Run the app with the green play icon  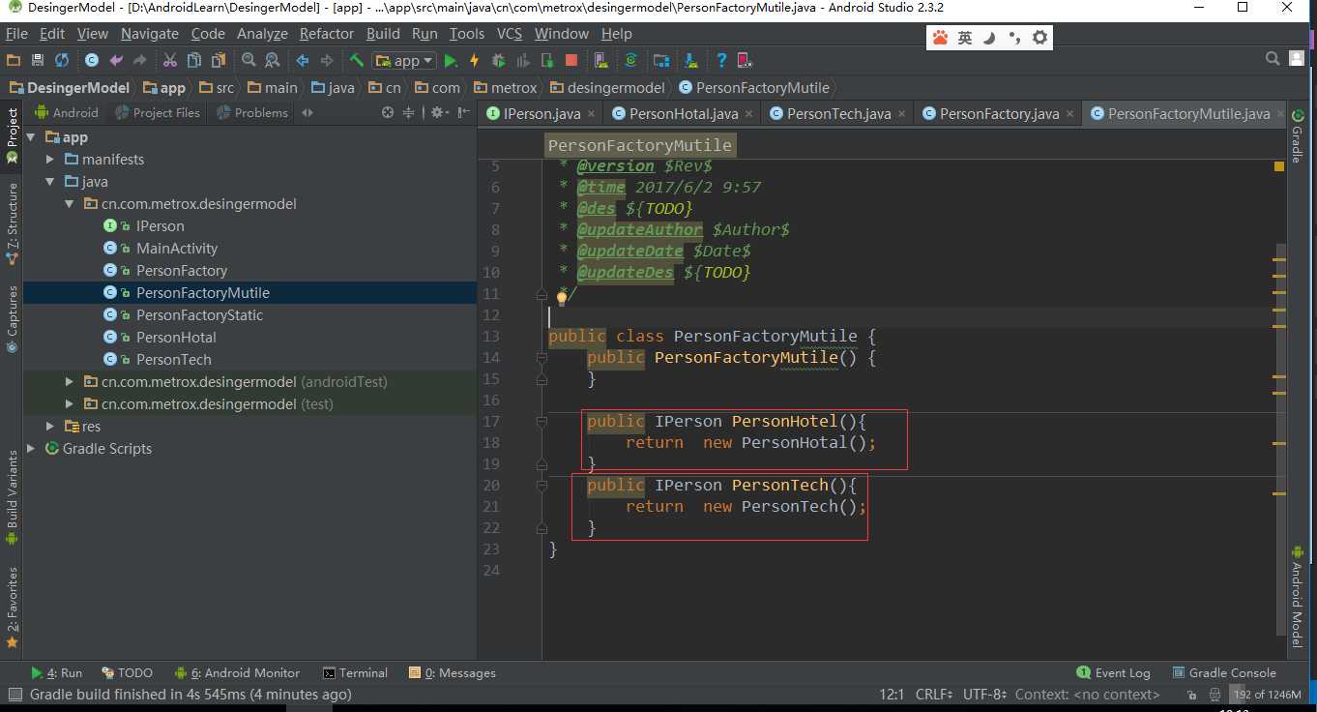[451, 60]
